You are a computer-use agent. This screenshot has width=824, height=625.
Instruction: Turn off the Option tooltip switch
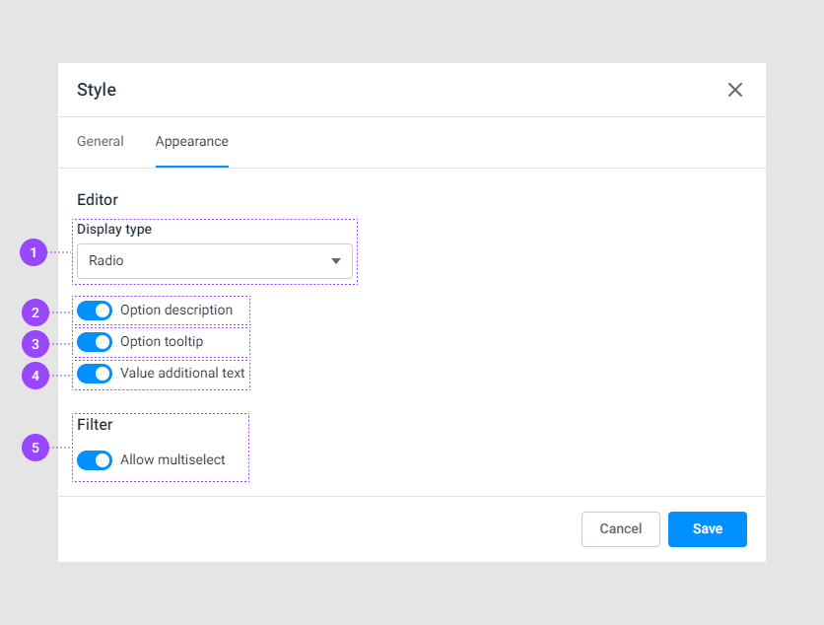pyautogui.click(x=95, y=342)
